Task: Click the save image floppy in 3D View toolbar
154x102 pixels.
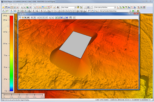Action: [x=70, y=17]
